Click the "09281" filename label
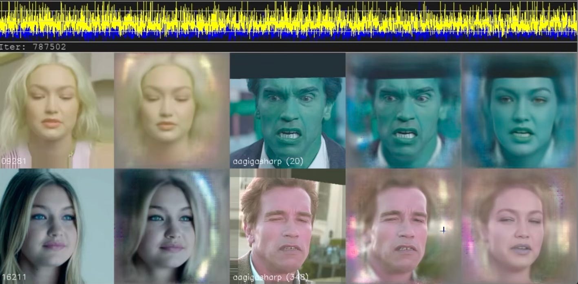 pyautogui.click(x=13, y=161)
